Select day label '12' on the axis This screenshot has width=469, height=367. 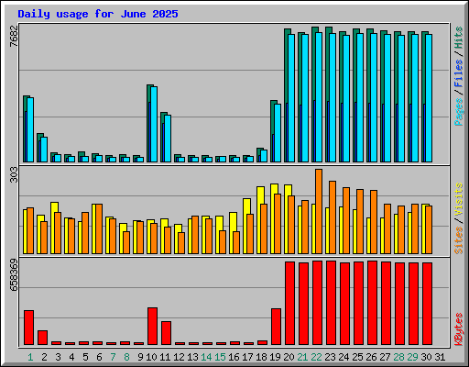179,357
